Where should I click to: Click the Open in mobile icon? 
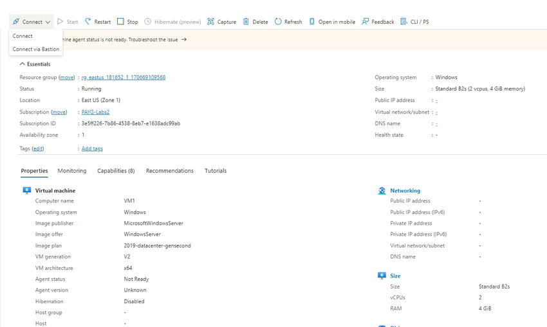(x=313, y=22)
